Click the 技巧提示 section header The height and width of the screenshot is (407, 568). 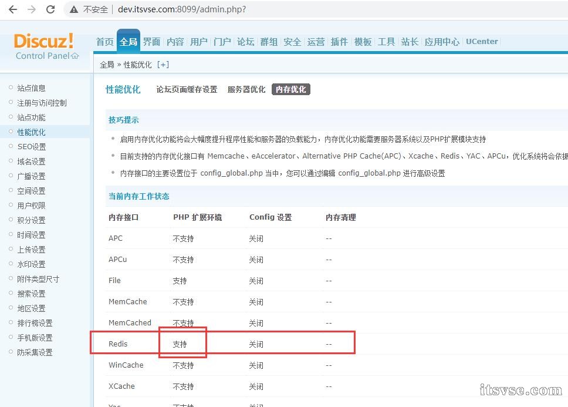124,120
